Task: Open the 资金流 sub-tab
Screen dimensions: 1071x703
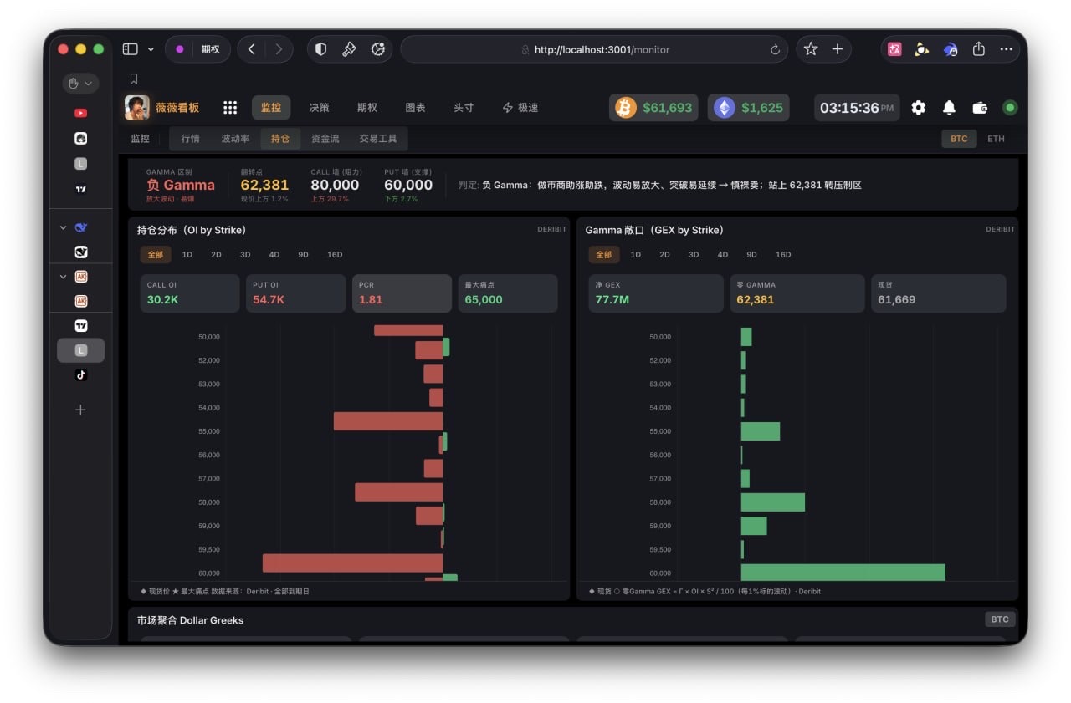Action: (325, 139)
